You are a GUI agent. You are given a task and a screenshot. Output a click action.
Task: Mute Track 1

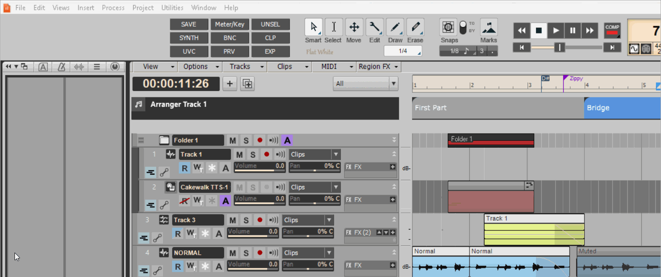tap(239, 154)
